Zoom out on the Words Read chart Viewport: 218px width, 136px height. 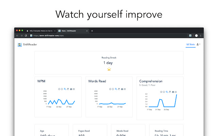113,89
